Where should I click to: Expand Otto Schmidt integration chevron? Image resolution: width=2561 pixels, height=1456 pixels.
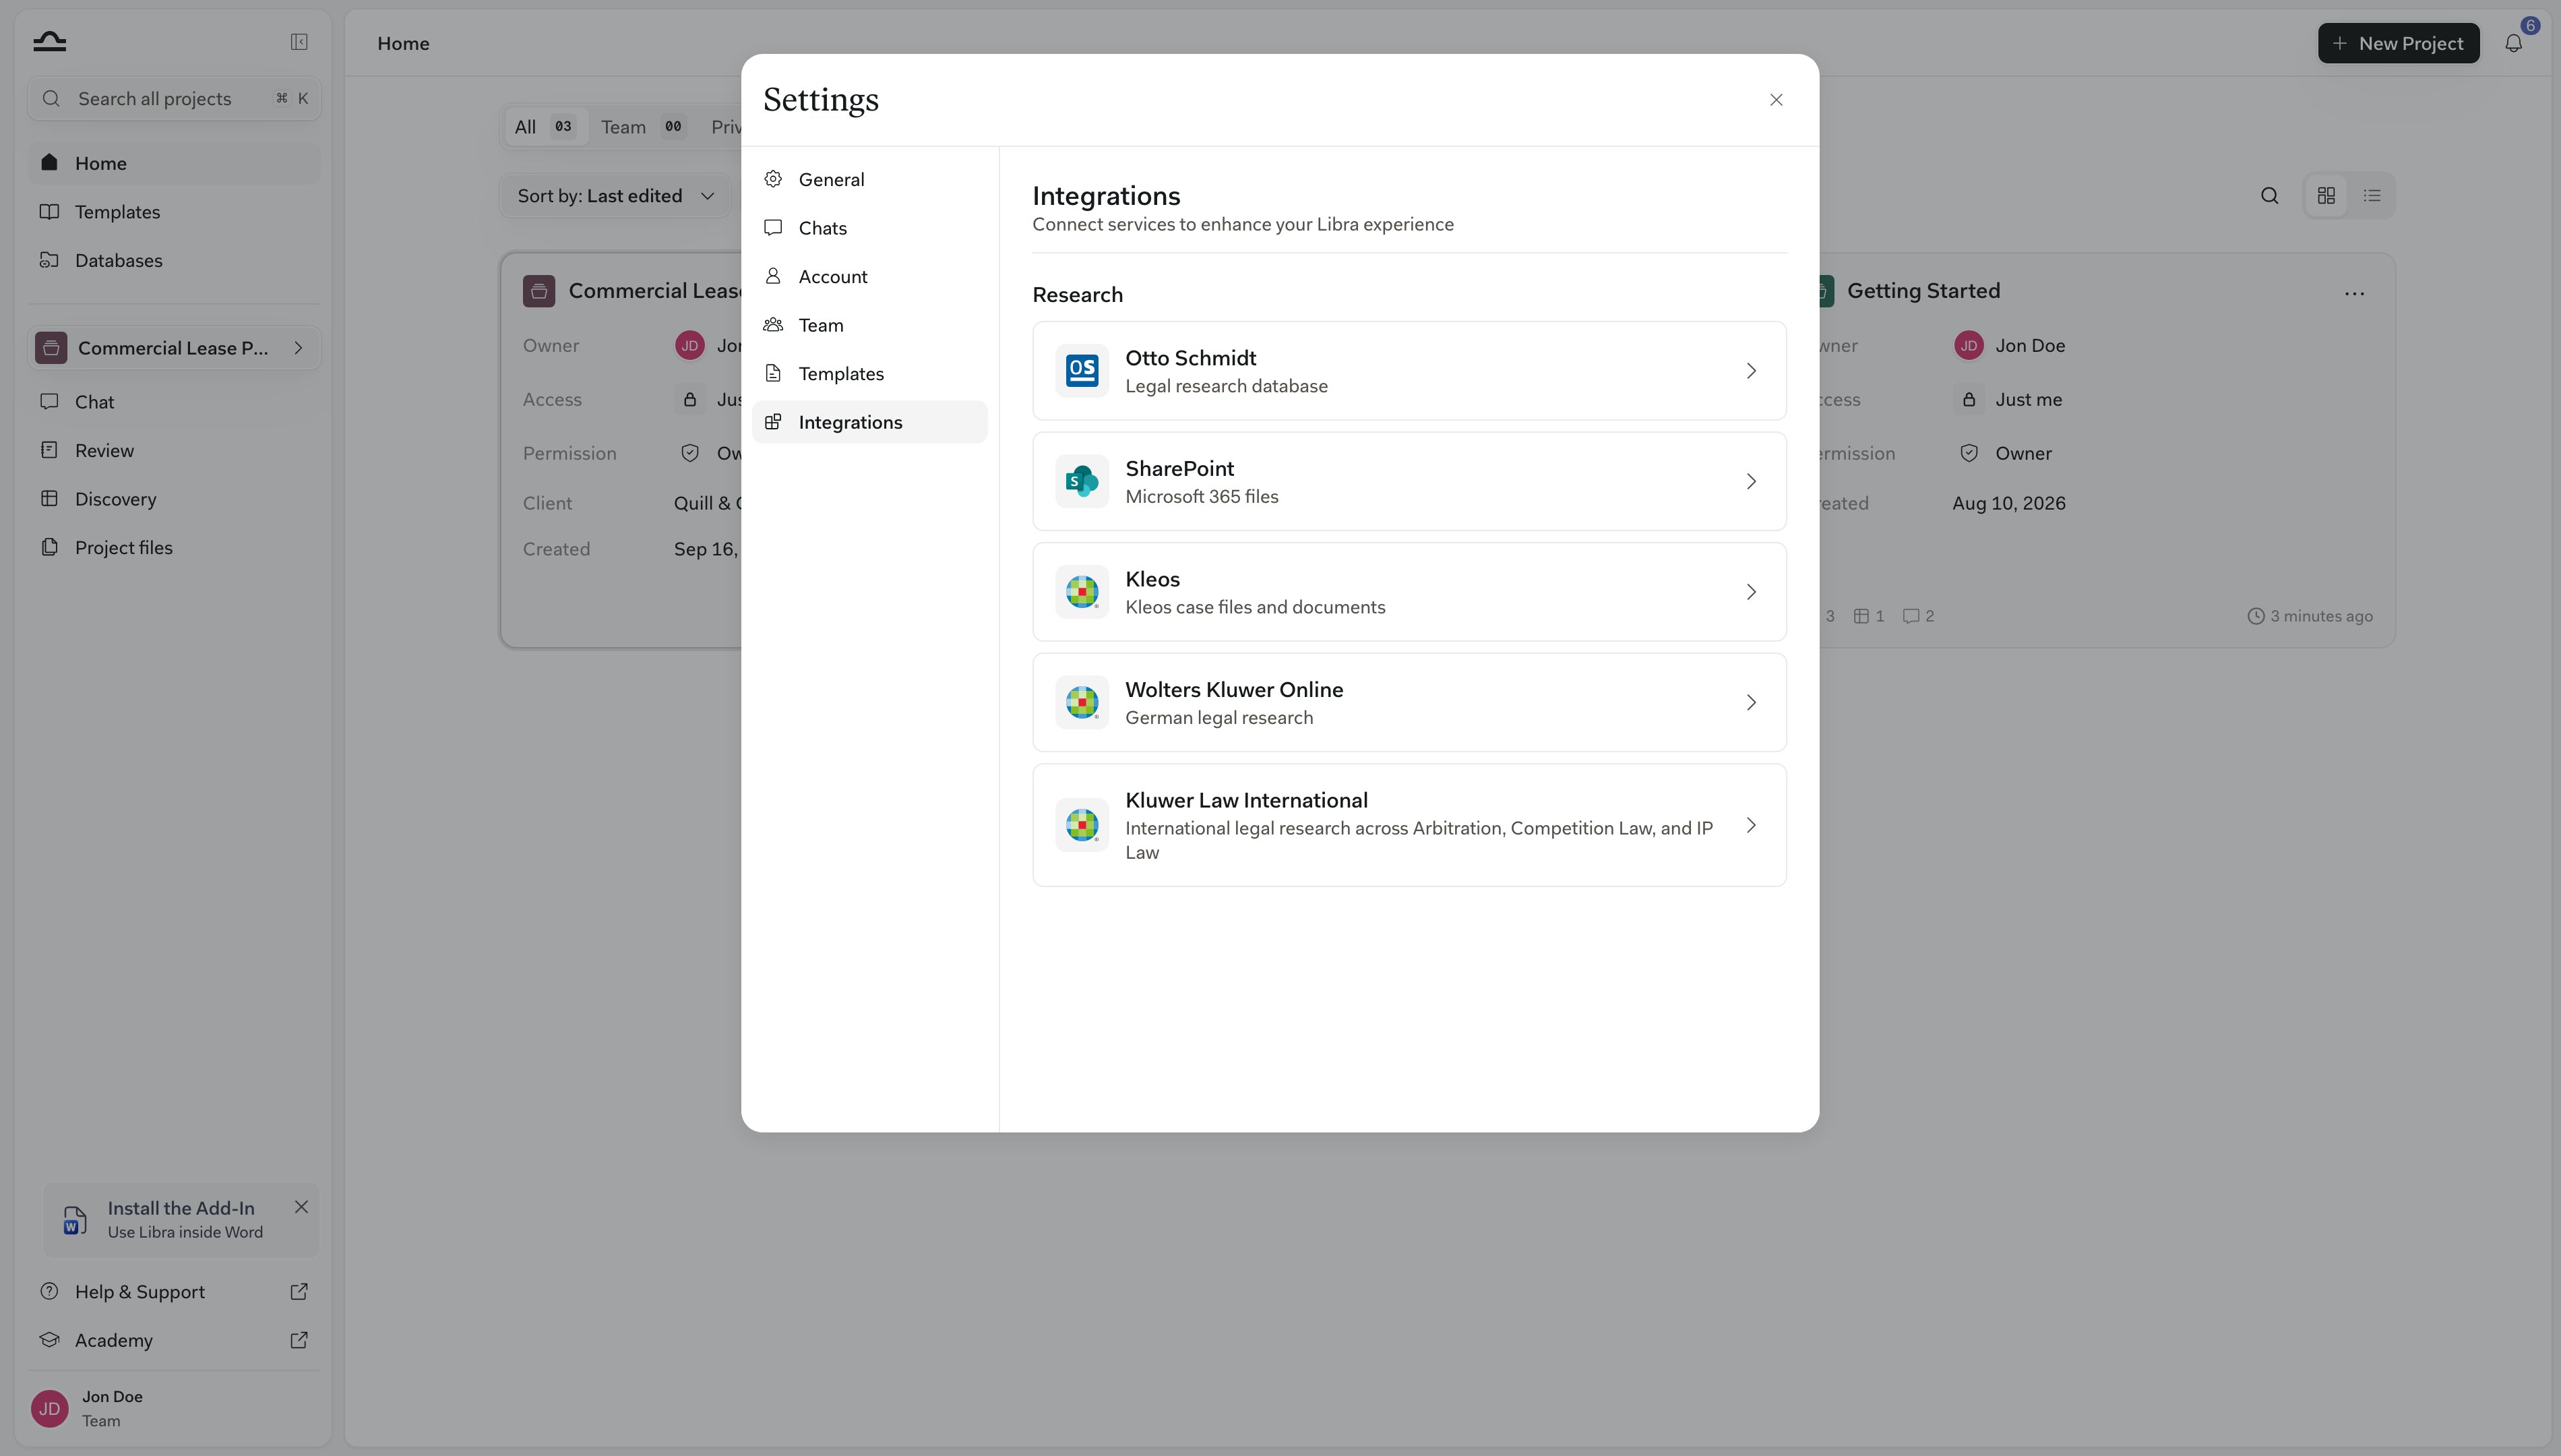pyautogui.click(x=1750, y=371)
